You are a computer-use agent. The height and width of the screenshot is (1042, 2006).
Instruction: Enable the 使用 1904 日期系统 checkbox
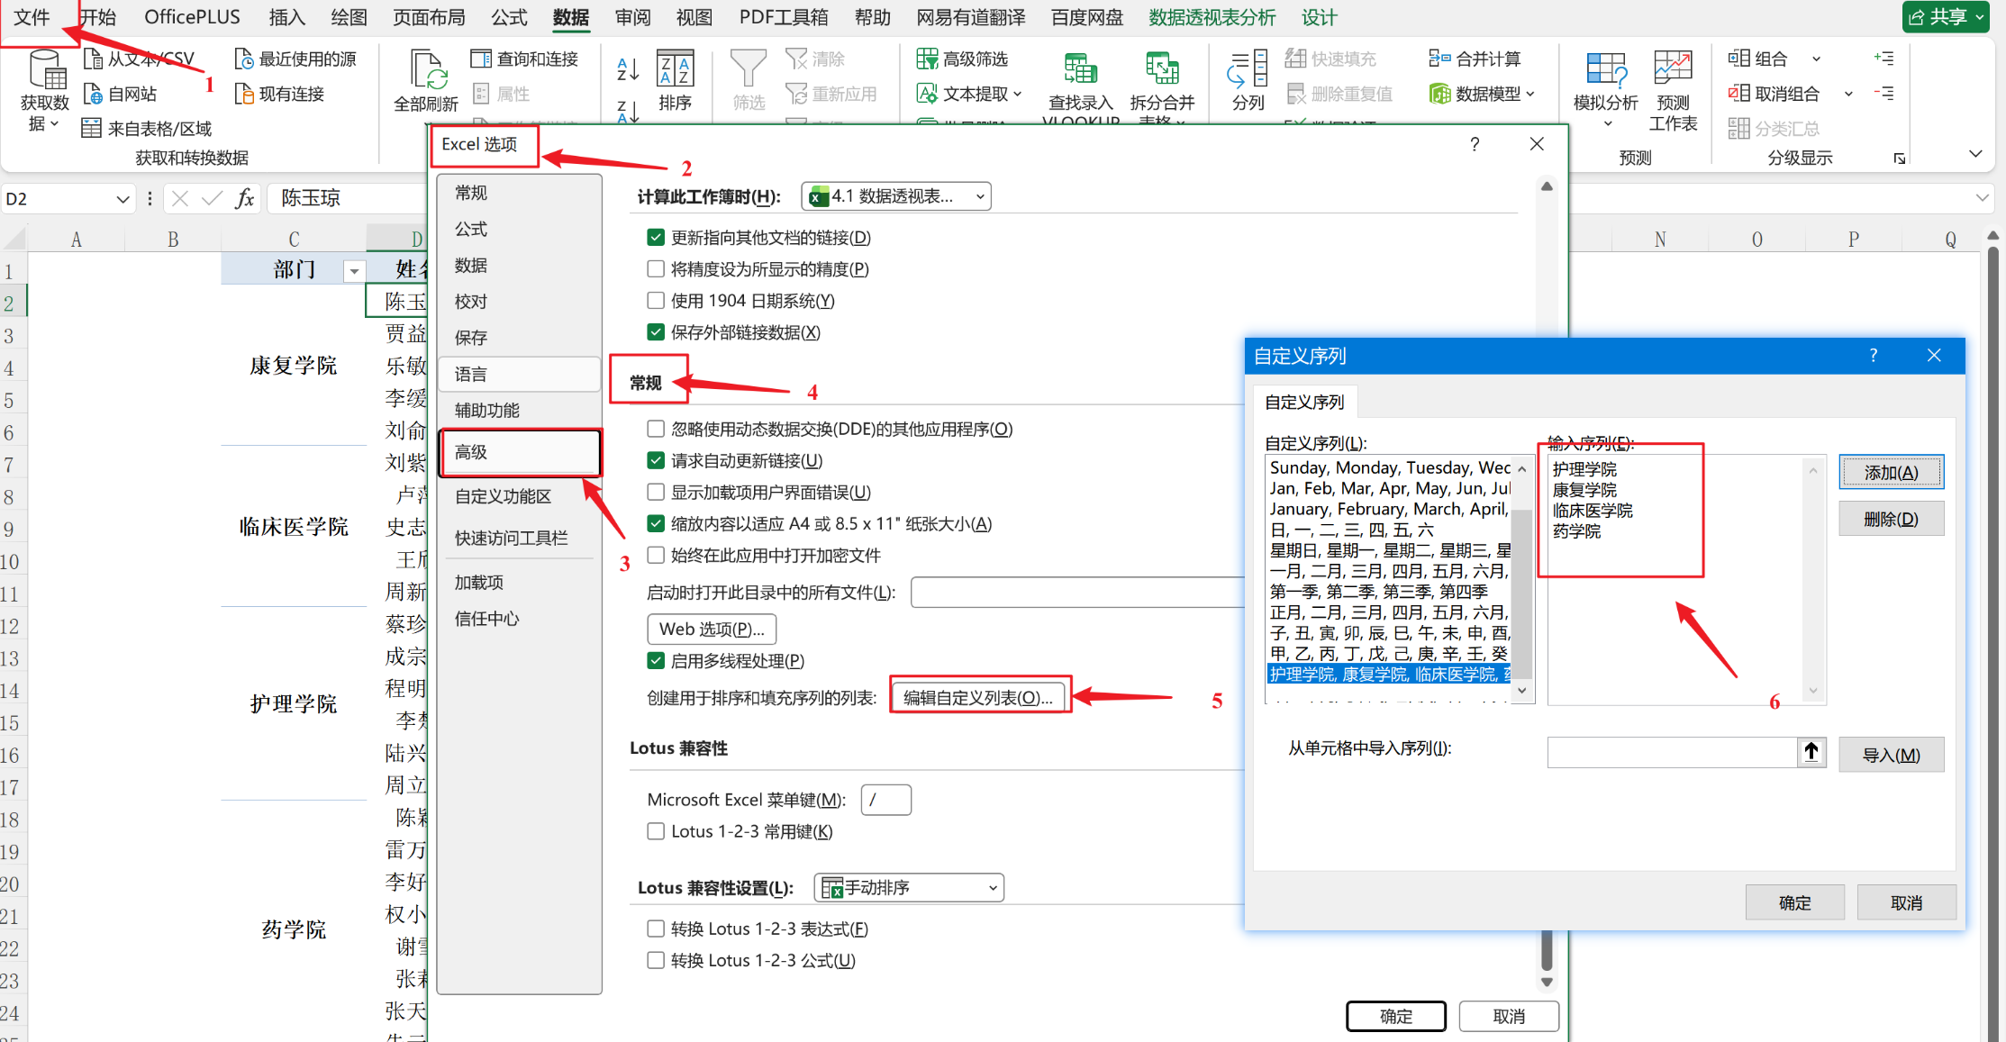click(656, 301)
